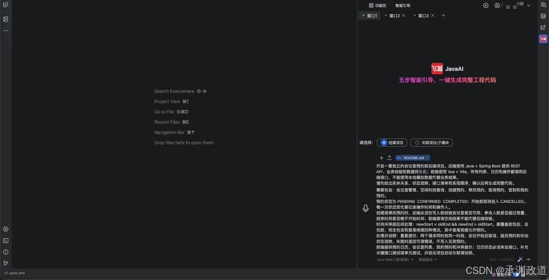Click the Search Everywhere hint
The height and width of the screenshot is (280, 549).
pos(181,91)
